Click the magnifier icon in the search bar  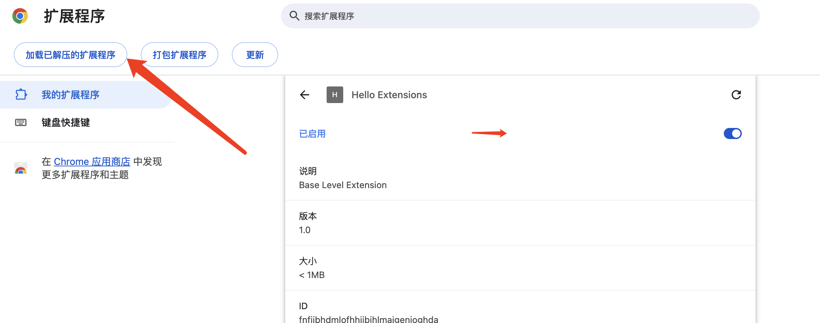[x=294, y=16]
